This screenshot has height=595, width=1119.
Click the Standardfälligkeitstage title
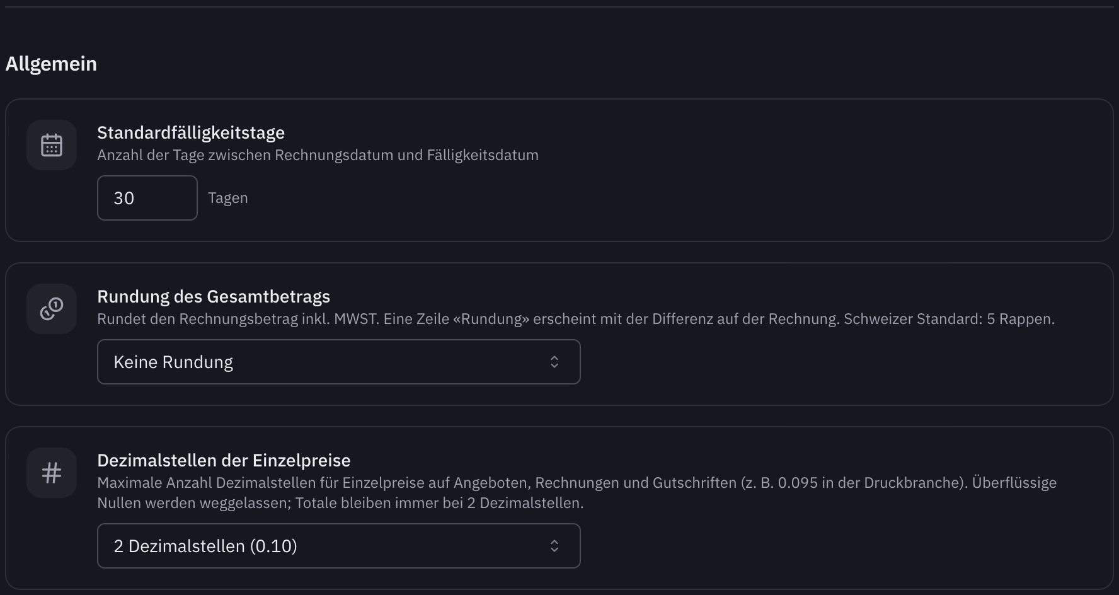pyautogui.click(x=191, y=132)
